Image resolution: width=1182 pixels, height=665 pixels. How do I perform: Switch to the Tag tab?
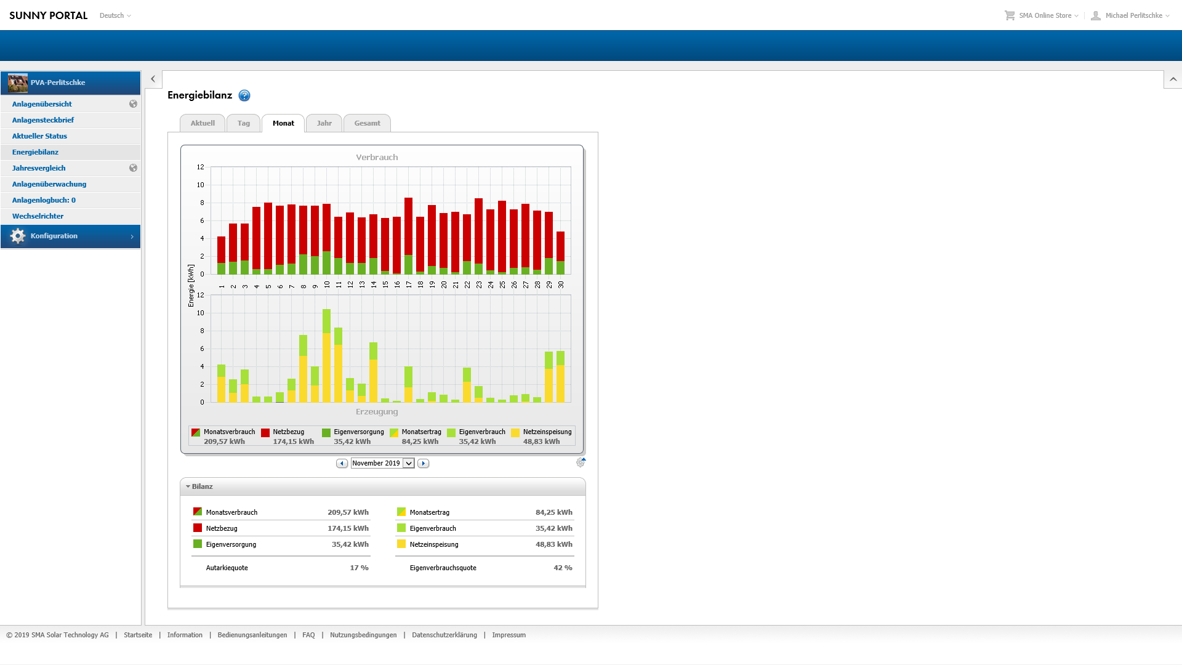pyautogui.click(x=244, y=123)
